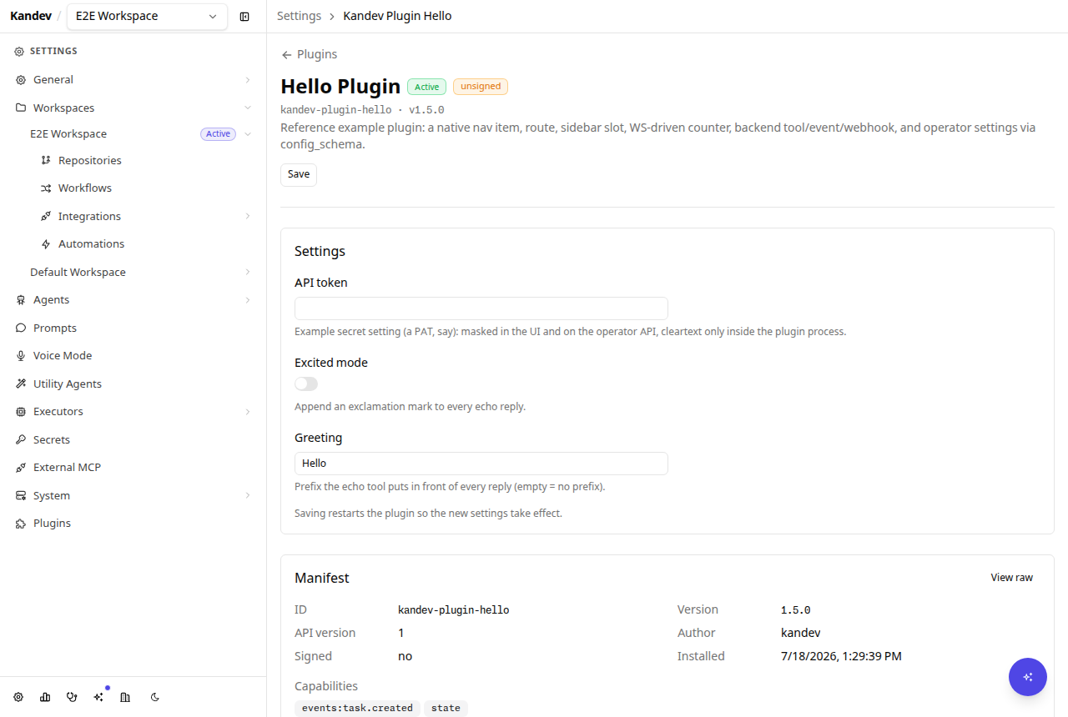Image resolution: width=1068 pixels, height=717 pixels.
Task: Expand the System chevron
Action: 248,496
